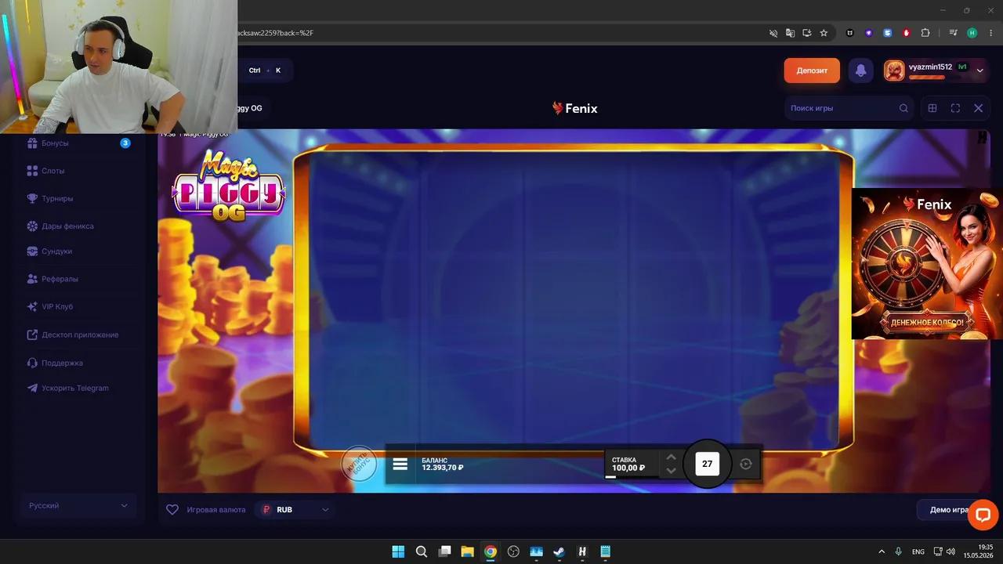This screenshot has width=1003, height=564.
Task: Click the vyazmin1512 profile avatar
Action: [894, 70]
